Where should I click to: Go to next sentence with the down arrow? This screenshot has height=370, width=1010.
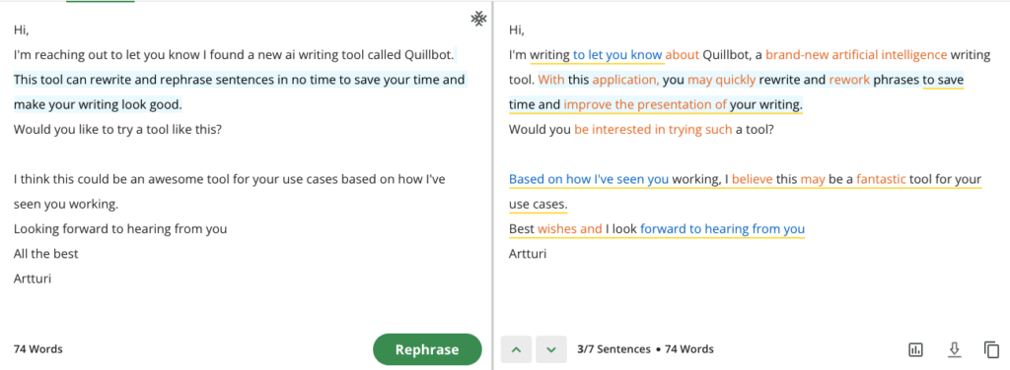tap(550, 349)
